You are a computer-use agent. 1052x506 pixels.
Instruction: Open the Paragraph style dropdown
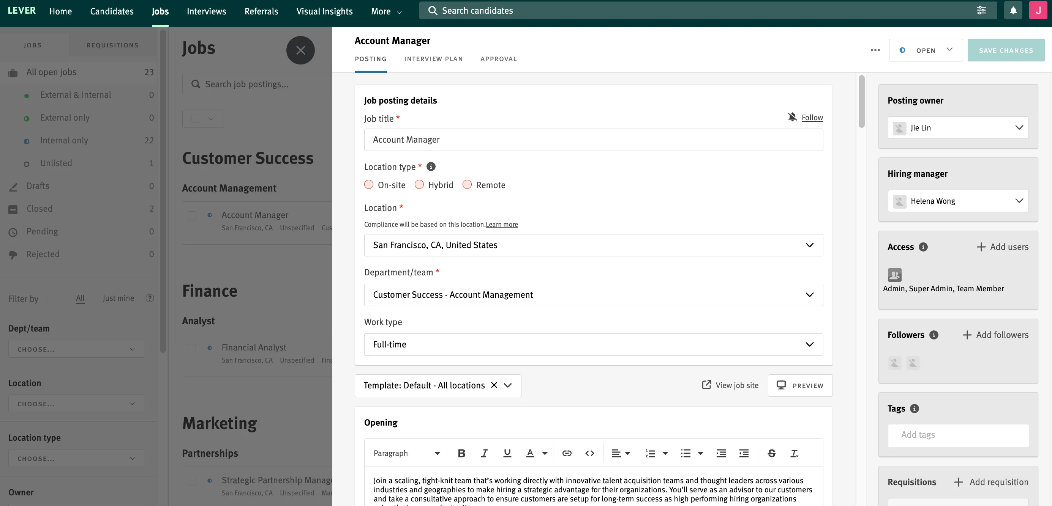(x=406, y=453)
